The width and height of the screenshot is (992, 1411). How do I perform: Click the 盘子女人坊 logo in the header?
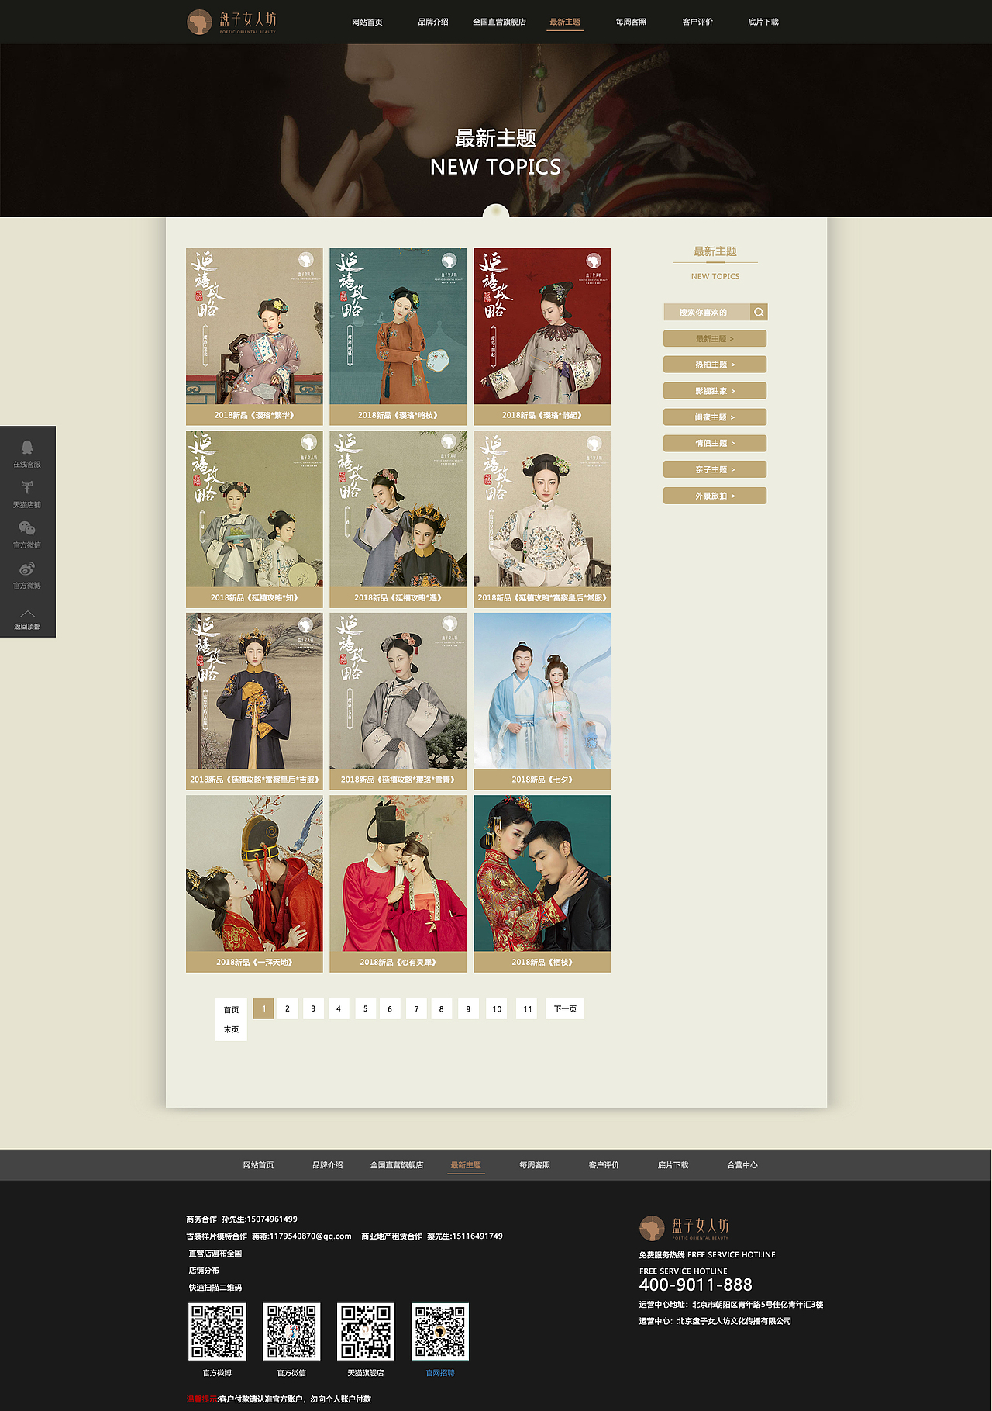[232, 22]
